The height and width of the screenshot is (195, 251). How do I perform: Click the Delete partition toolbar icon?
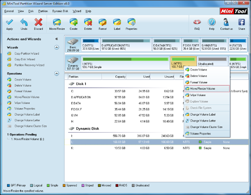click(88, 22)
